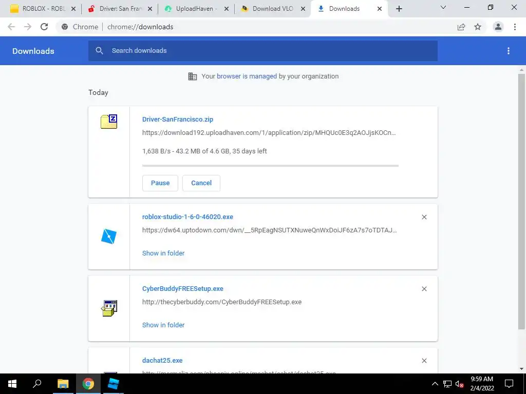Open the roblox-studio-1-6-0-46020.exe link

tap(187, 217)
